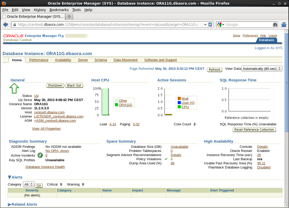Viewport: 289px width, 208px height.
Task: Click the green Up status arrow icon
Action: click(14, 88)
